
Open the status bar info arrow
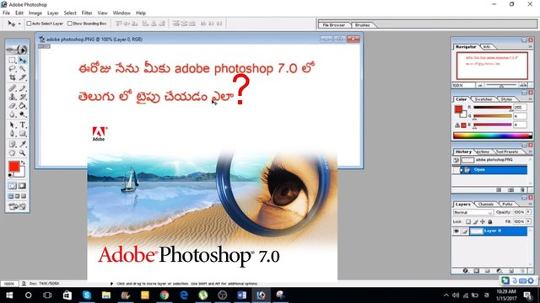point(111,284)
